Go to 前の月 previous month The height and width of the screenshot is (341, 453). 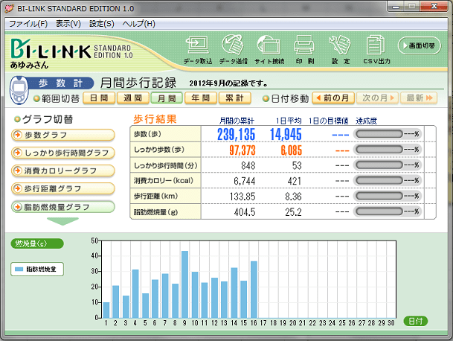pos(333,98)
